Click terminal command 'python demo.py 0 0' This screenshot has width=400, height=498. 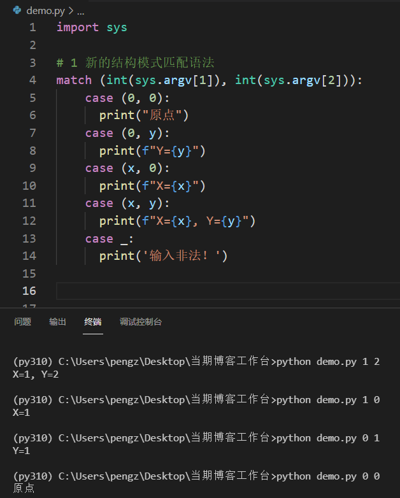(328, 476)
